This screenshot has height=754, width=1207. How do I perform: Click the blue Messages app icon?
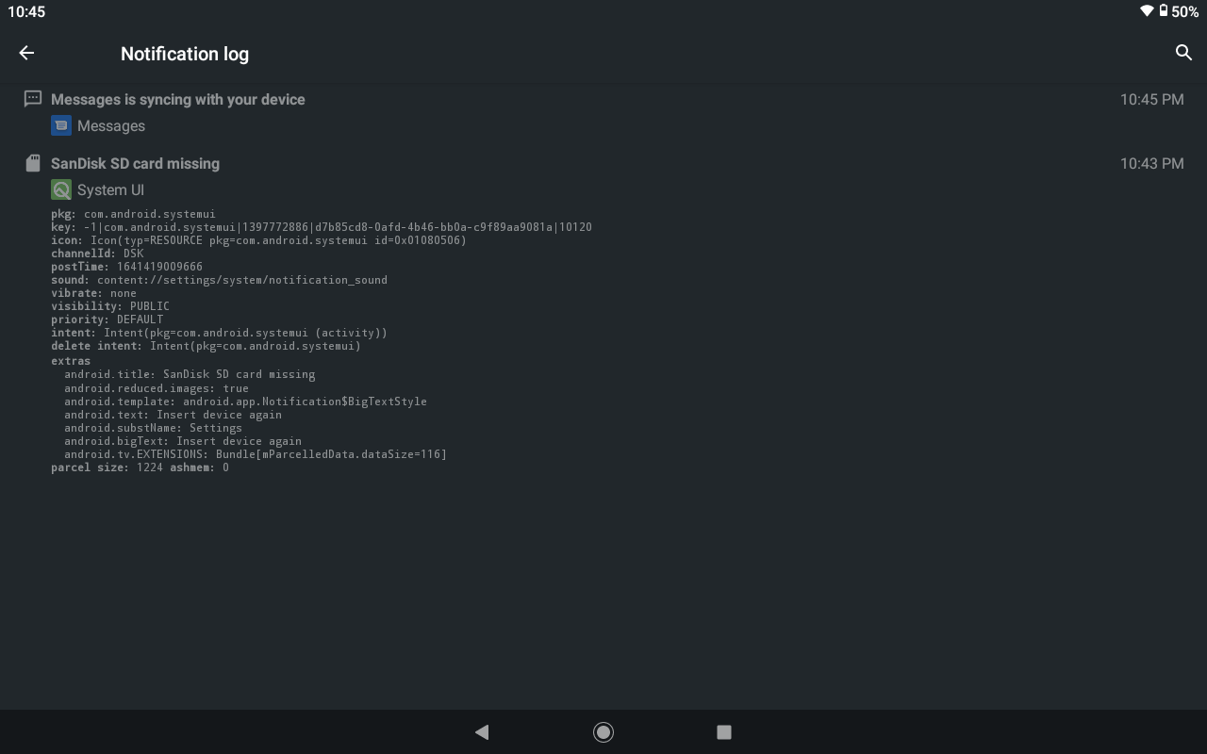(61, 125)
